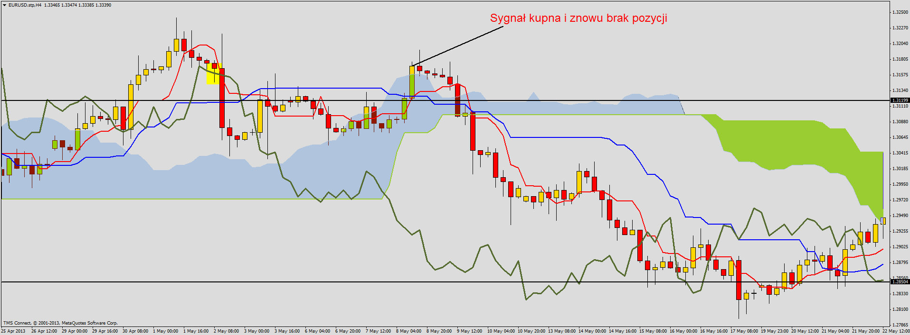Click the '30 Apr 08:00' time axis label
Screen dimensions: 910x335
pyautogui.click(x=135, y=331)
